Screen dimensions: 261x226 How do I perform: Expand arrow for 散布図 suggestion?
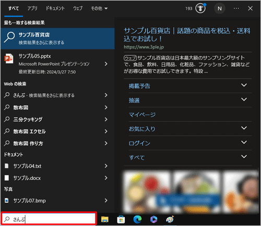click(x=106, y=107)
